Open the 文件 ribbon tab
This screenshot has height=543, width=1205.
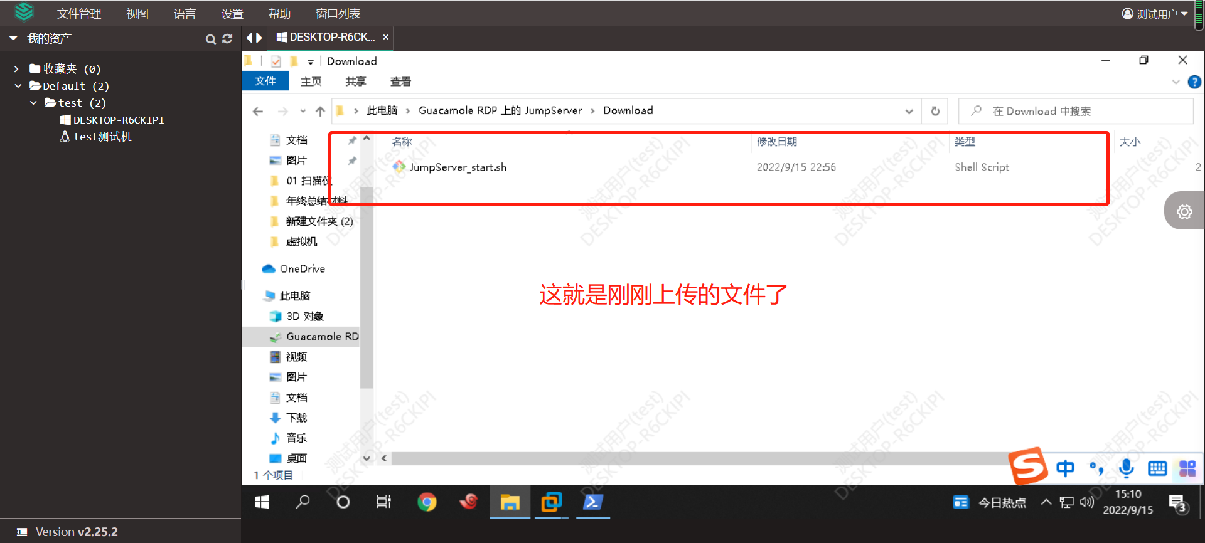click(x=265, y=81)
